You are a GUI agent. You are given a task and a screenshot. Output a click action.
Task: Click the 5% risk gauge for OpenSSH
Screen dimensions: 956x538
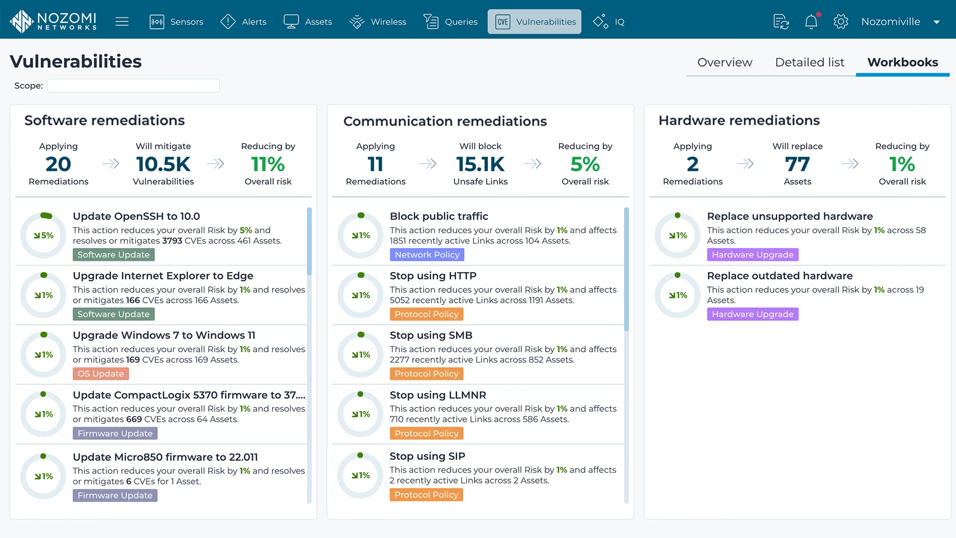tap(44, 235)
